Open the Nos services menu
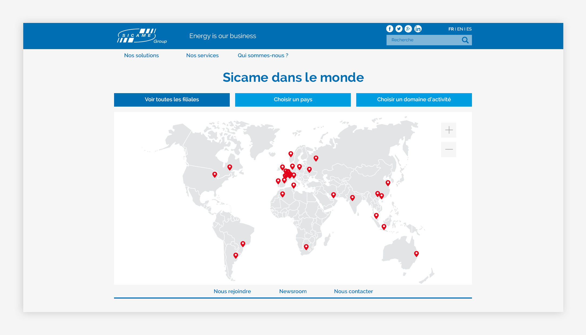The height and width of the screenshot is (335, 586). 202,55
